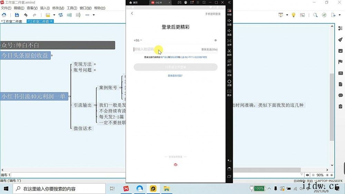
Task: Take emulator screenshot with scissors 截图 icon
Action: (229, 52)
